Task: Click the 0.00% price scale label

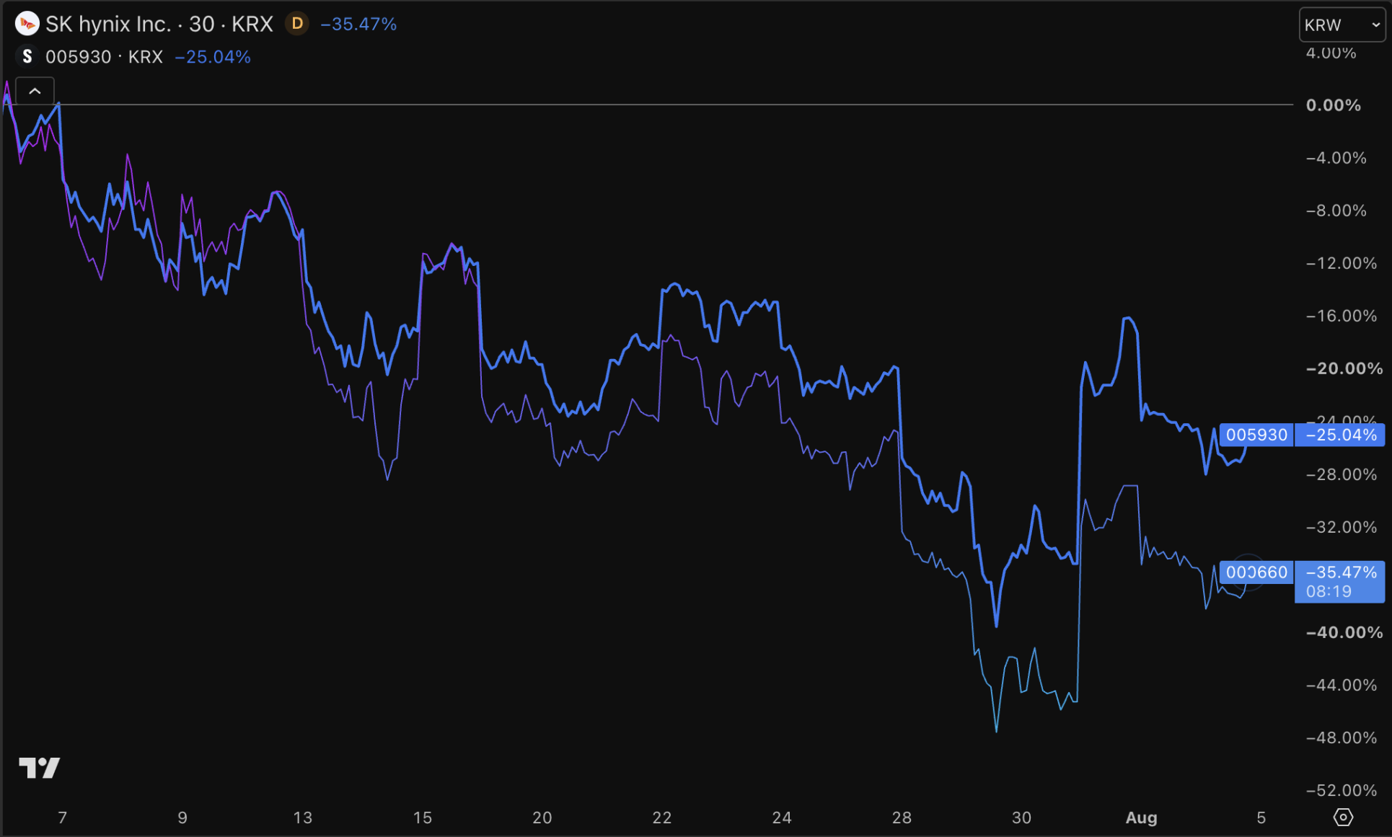Action: (x=1334, y=105)
